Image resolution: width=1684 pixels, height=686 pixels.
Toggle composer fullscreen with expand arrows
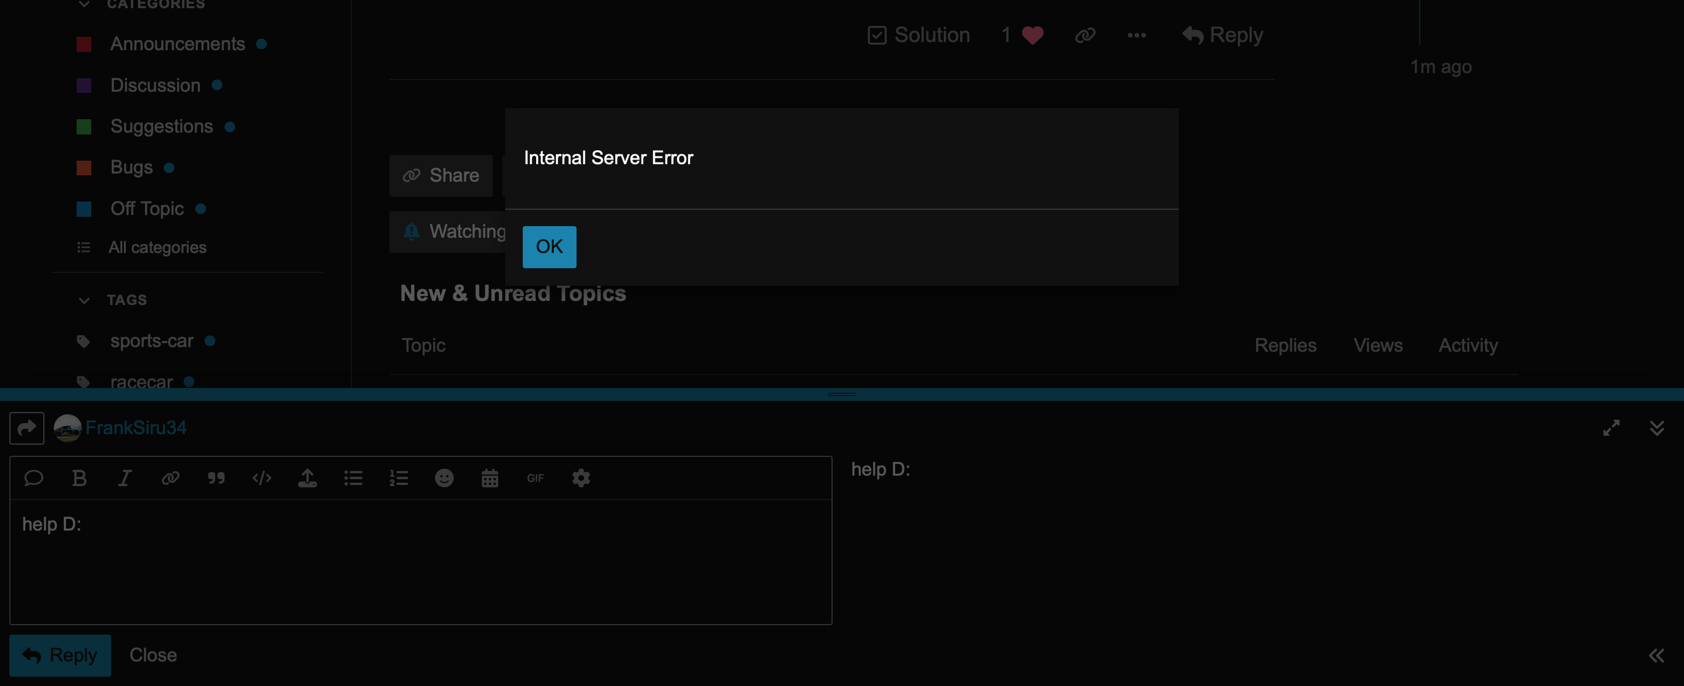(x=1611, y=428)
